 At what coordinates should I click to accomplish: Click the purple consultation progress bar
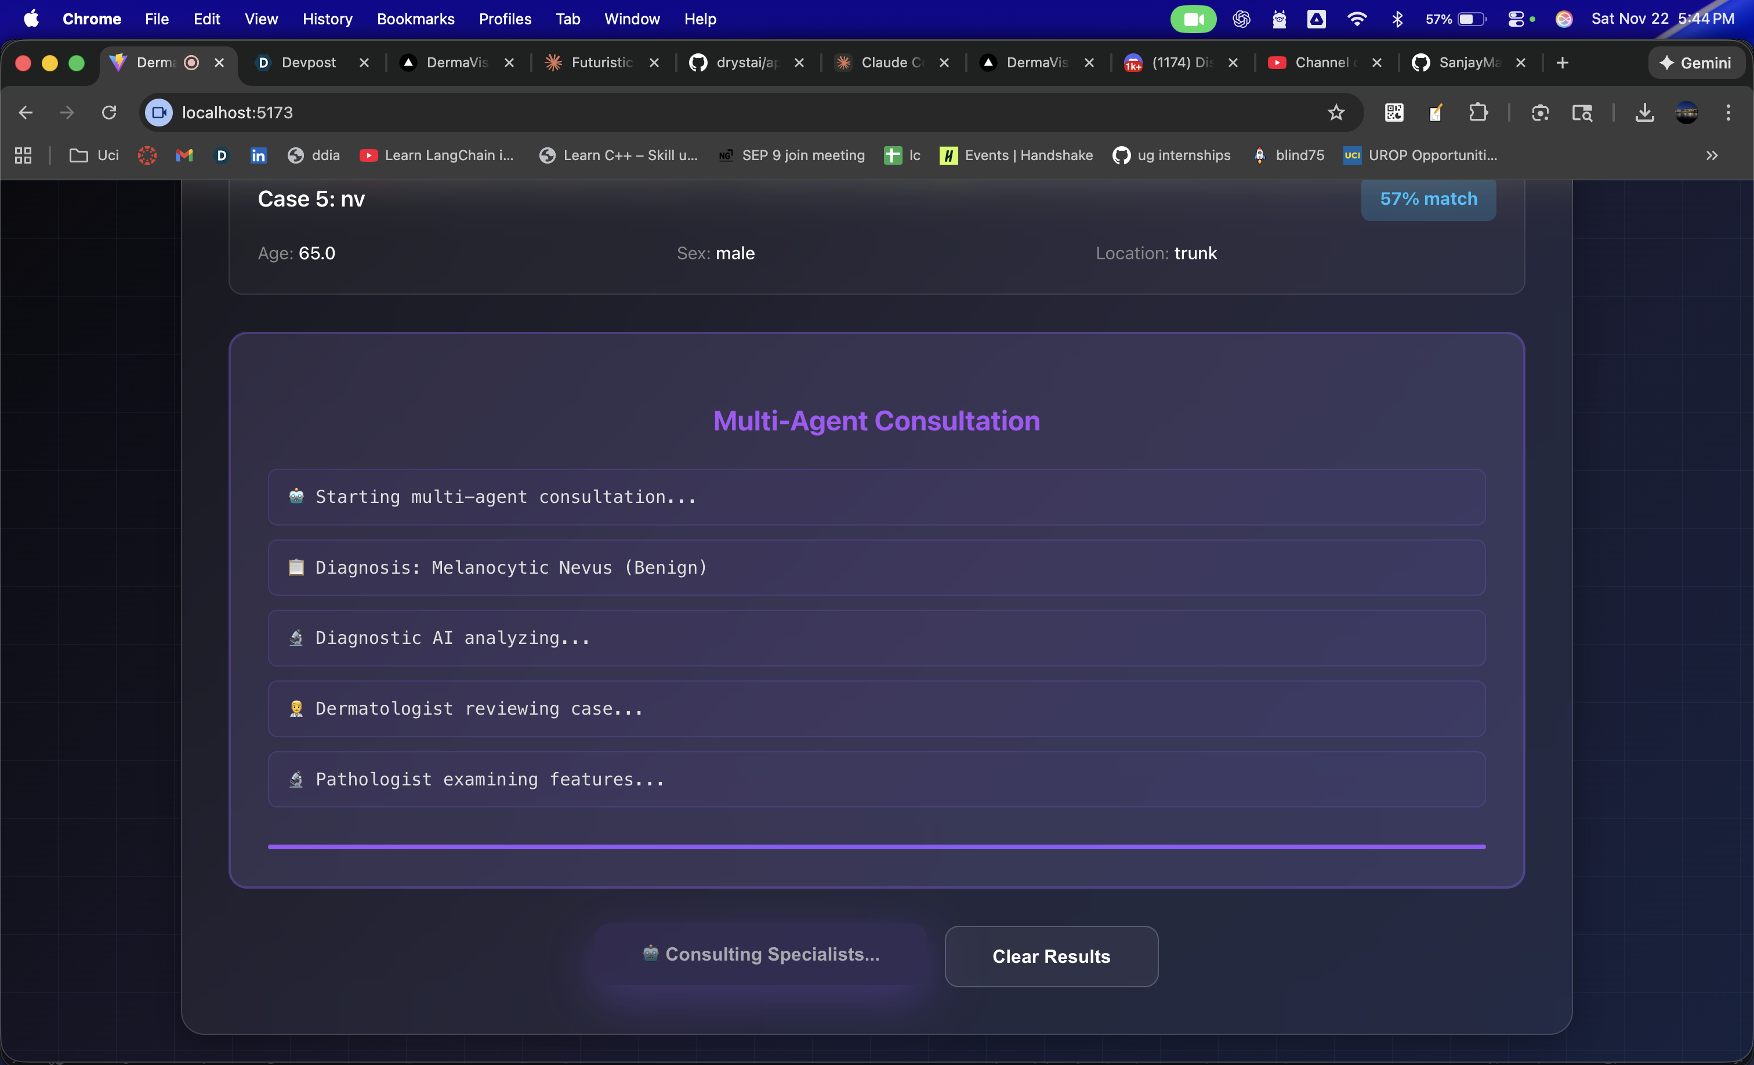[x=876, y=846]
